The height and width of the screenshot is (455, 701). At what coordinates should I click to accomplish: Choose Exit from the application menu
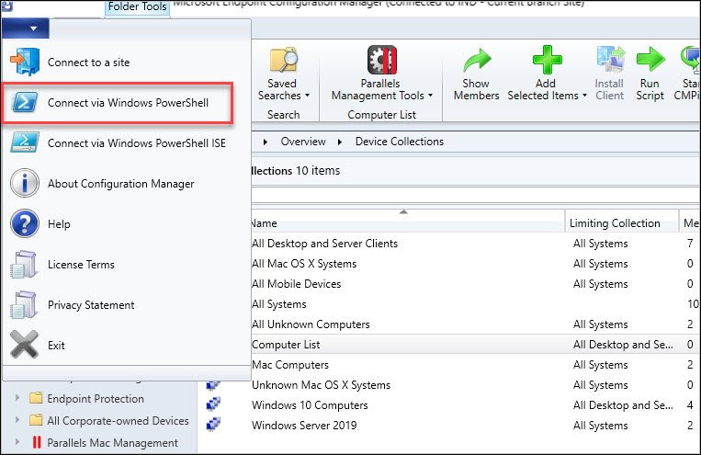pos(127,345)
